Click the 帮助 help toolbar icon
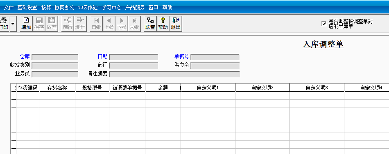389x154 pixels. (x=163, y=24)
